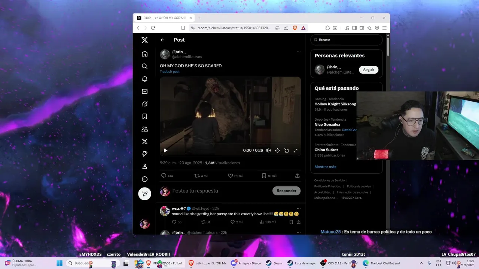Open Premium X icon in sidebar
The image size is (479, 269).
[145, 142]
